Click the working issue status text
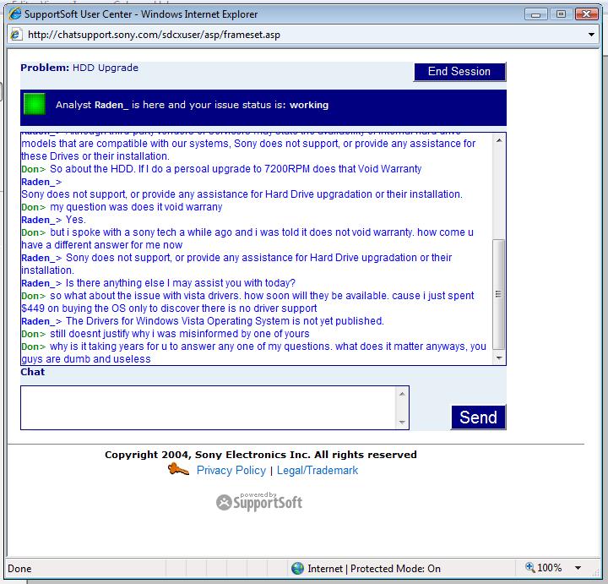 (x=309, y=105)
